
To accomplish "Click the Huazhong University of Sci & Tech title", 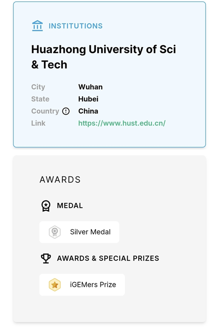I will click(103, 57).
